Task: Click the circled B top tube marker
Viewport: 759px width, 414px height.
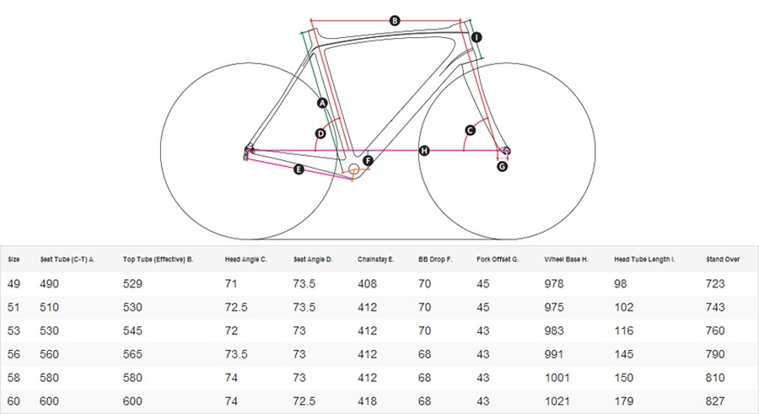Action: 395,20
